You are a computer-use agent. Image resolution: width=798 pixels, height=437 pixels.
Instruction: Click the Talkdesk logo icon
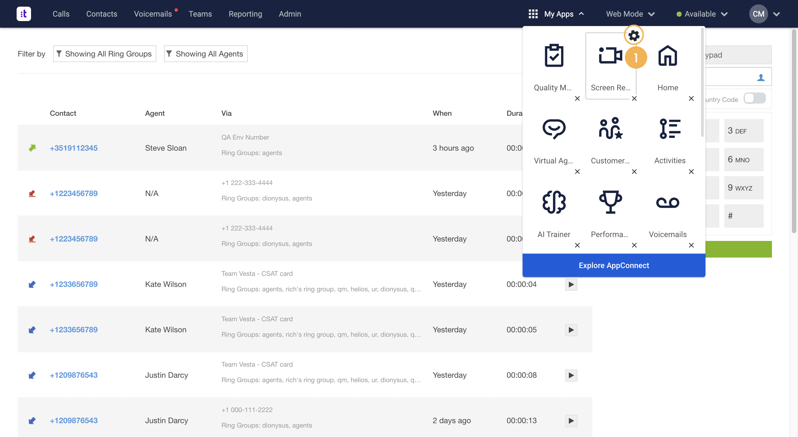[24, 14]
